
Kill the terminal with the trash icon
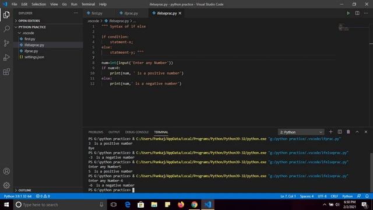pos(349,132)
